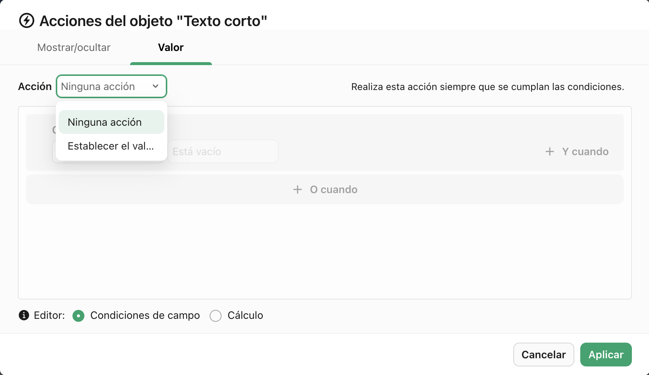Click the plus icon beside O cuando
Viewport: 649px width, 375px height.
tap(297, 190)
